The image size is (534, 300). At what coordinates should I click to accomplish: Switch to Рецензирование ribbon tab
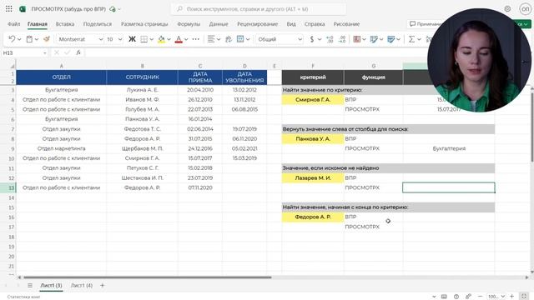[258, 24]
